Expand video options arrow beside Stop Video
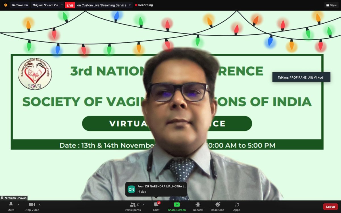This screenshot has width=341, height=213. [39, 204]
